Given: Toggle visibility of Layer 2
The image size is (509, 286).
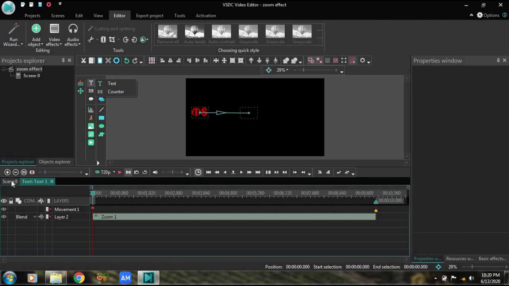Looking at the screenshot, I should (4, 217).
